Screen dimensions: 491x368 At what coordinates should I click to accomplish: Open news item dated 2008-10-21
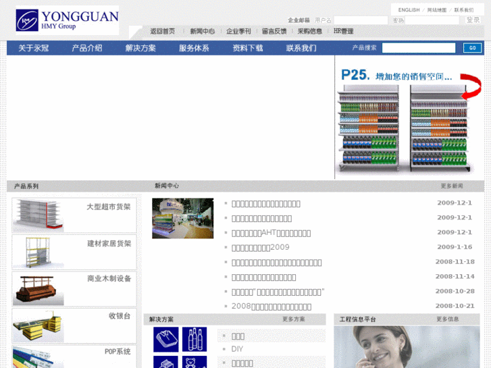click(272, 307)
